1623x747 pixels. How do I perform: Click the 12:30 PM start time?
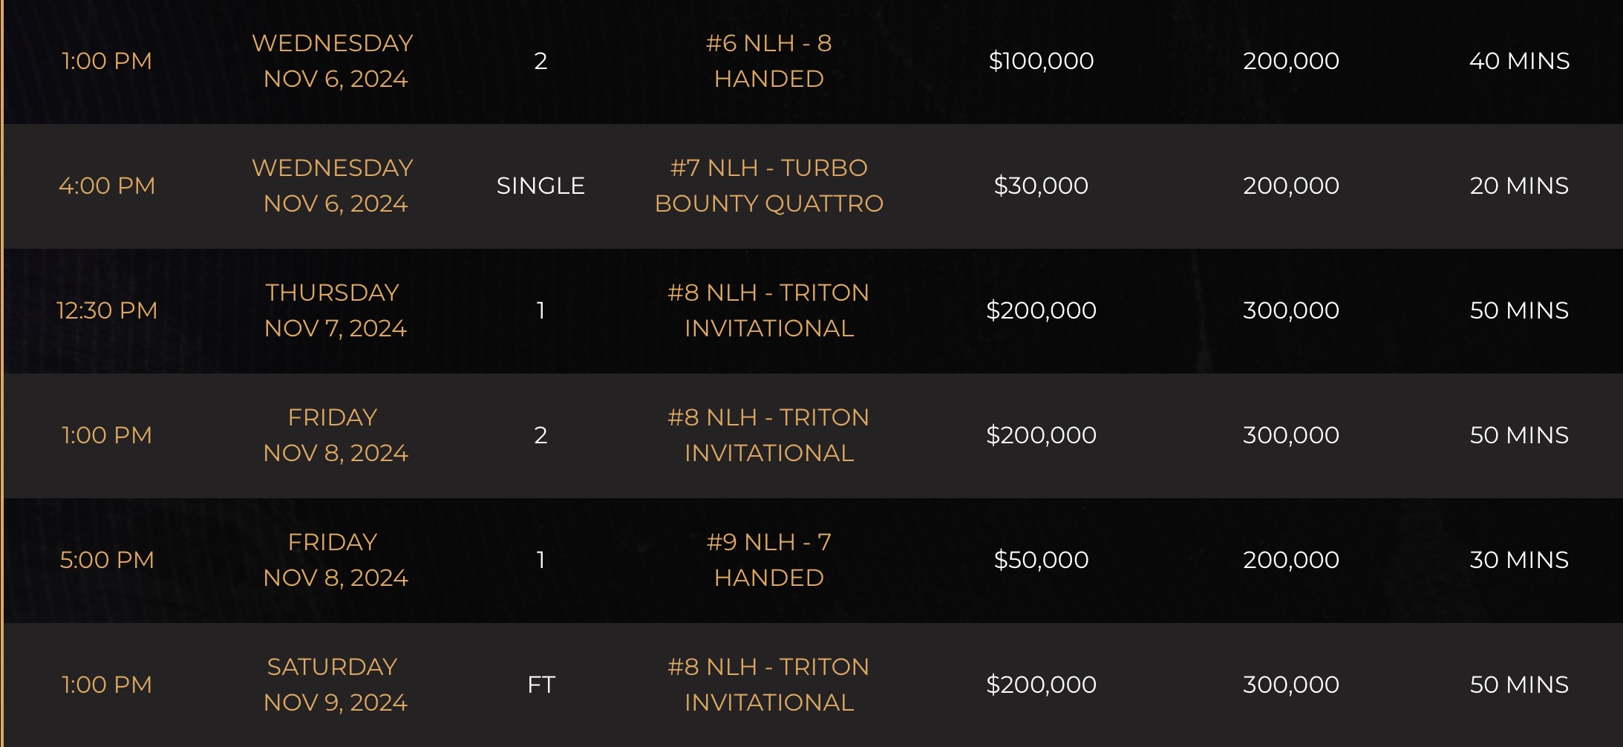click(x=107, y=310)
